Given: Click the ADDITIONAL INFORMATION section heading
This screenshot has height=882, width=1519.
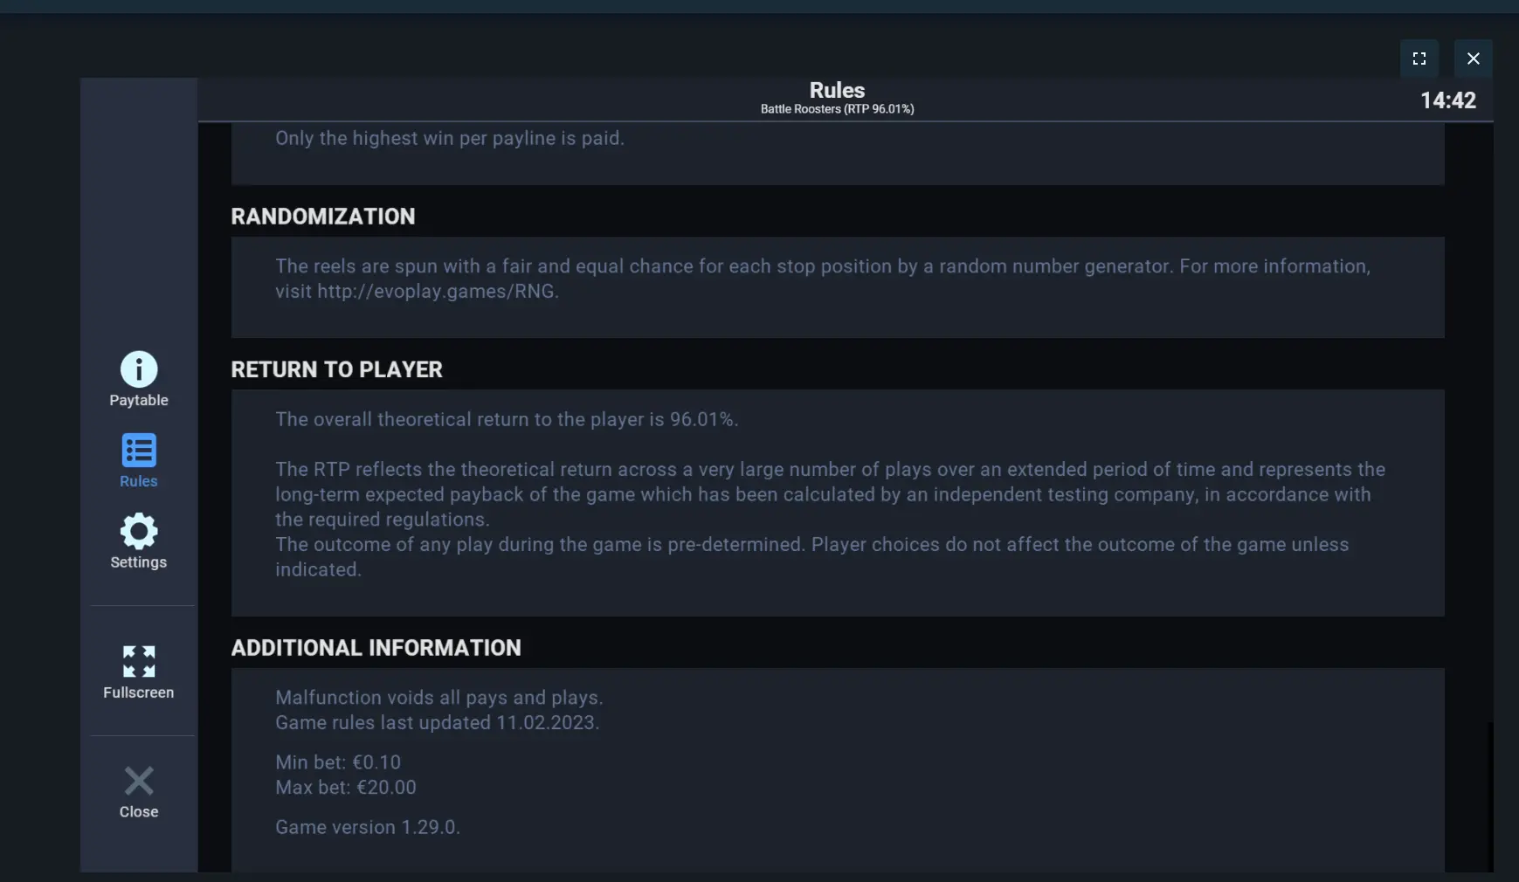Looking at the screenshot, I should click(376, 648).
